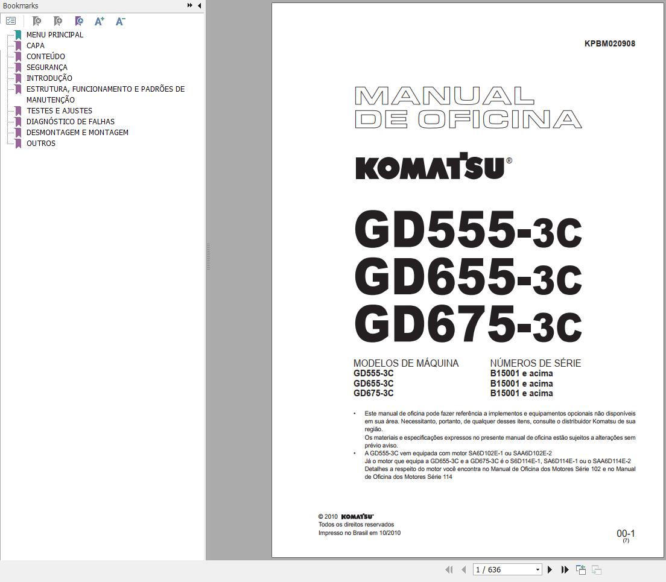Screen dimensions: 666x582
Task: Open the MENU PRINCIPAL bookmark
Action: (55, 35)
